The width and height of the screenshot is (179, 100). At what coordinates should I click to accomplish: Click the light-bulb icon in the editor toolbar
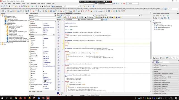121,17
